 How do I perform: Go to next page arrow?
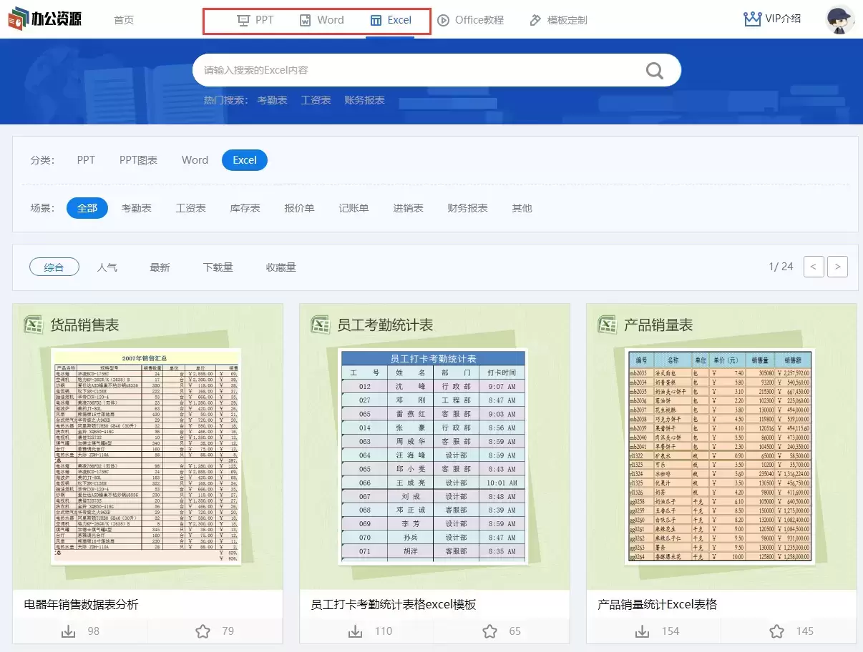837,267
